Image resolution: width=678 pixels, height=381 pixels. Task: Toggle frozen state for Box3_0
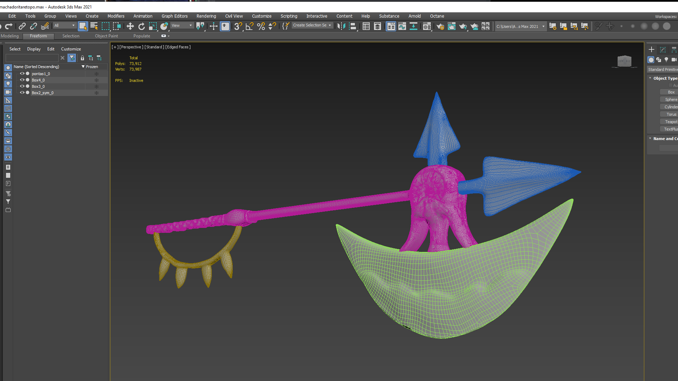click(96, 86)
